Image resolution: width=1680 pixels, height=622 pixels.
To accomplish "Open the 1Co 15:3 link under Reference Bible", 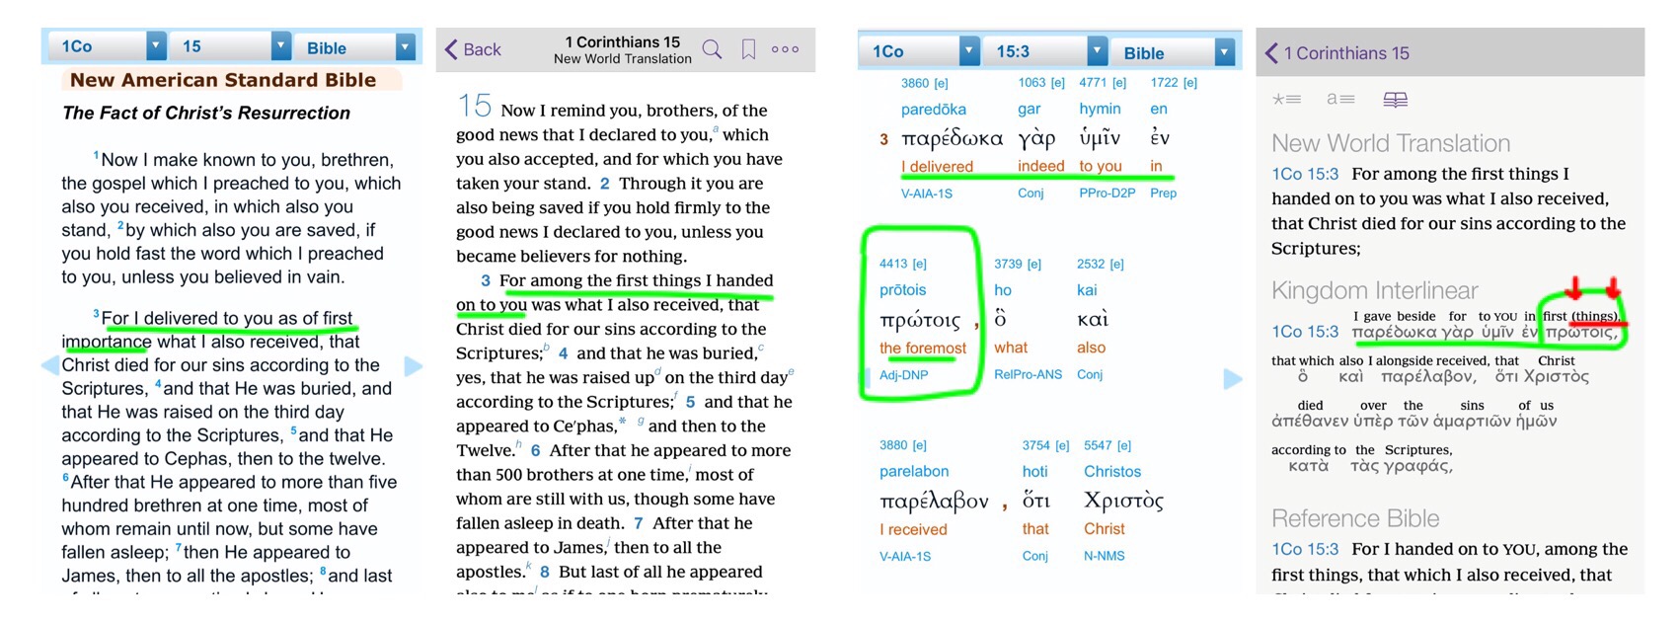I will coord(1305,549).
